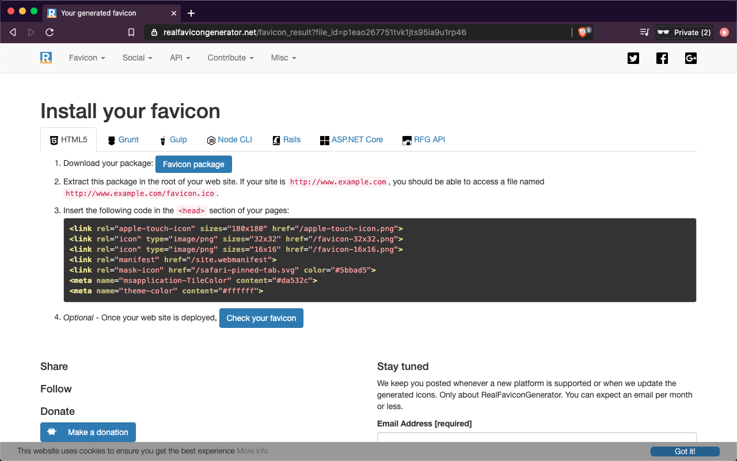Click the Grunt boar icon
The width and height of the screenshot is (737, 461).
tap(112, 140)
